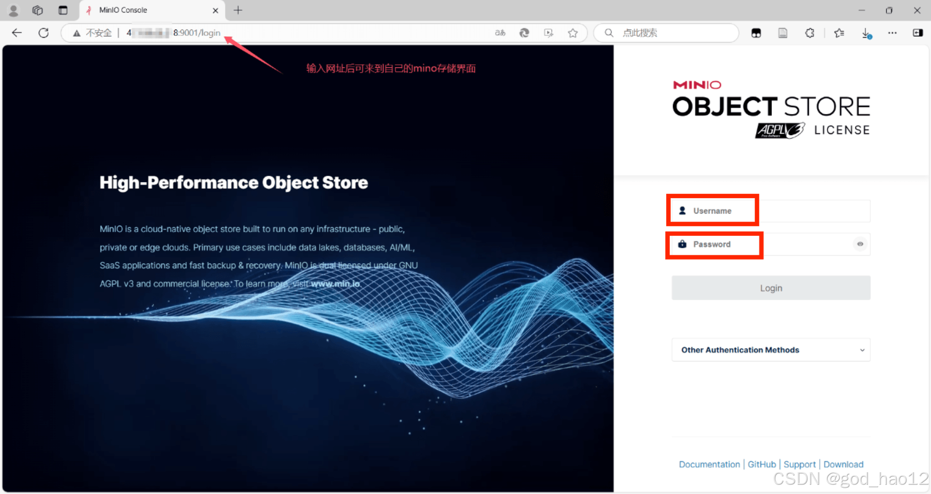The image size is (931, 494).
Task: Open the Support link
Action: (x=800, y=464)
